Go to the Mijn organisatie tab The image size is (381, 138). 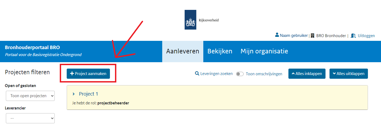264,51
